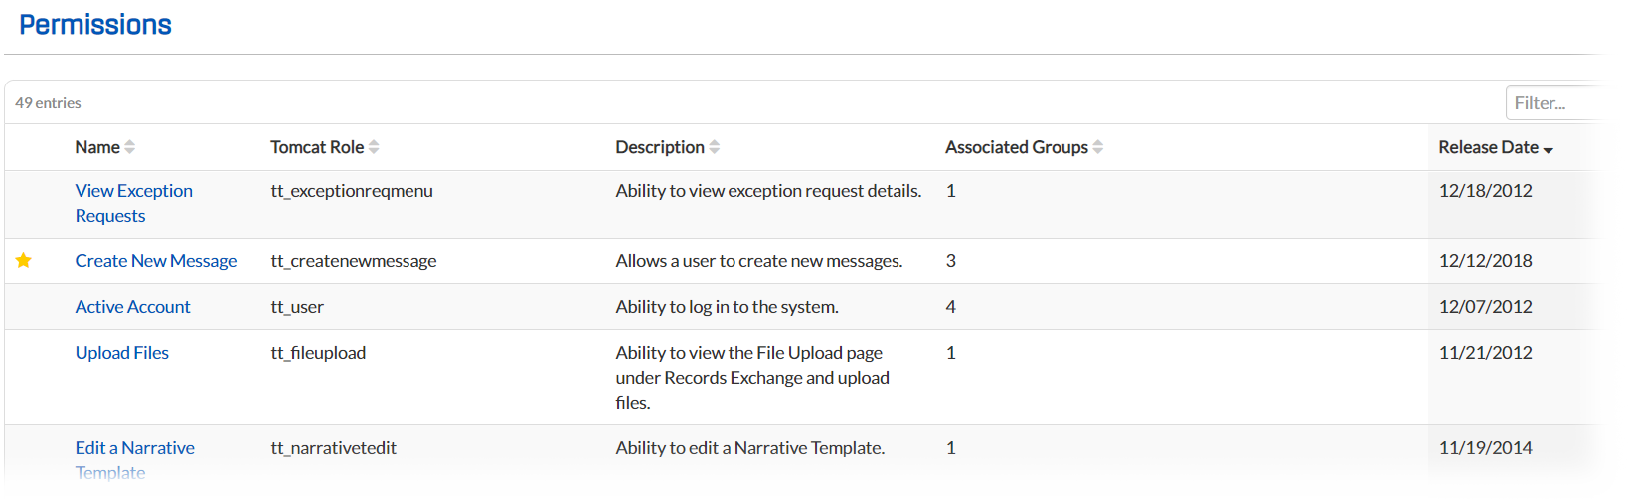Click the Name column header
1632x504 pixels.
pos(97,147)
